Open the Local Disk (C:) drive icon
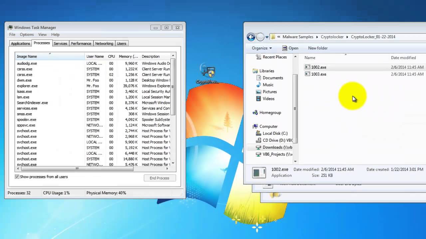Screen dimensions: 426x239 point(259,133)
